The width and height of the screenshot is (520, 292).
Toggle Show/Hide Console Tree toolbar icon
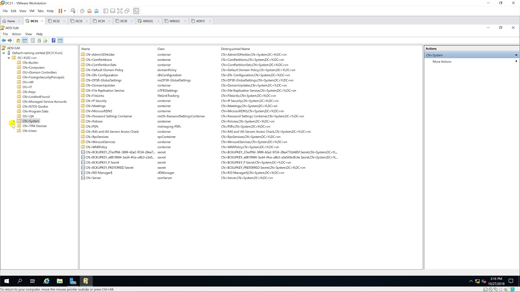(25, 41)
